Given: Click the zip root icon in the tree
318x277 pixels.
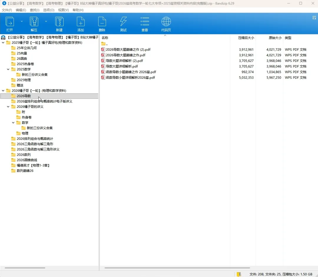Looking at the screenshot, I should (x=3, y=37).
